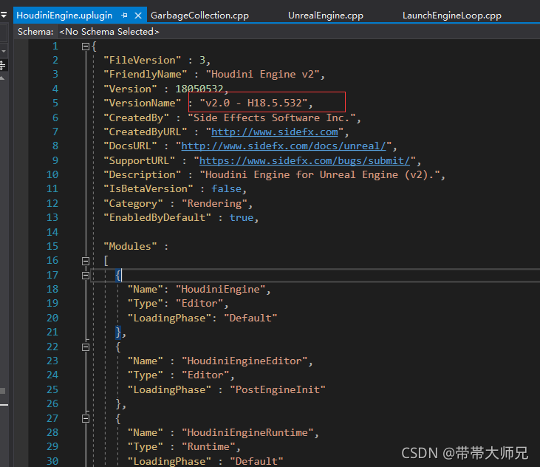540x467 pixels.
Task: Click the "Default" loading phase on line 20
Action: (250, 318)
